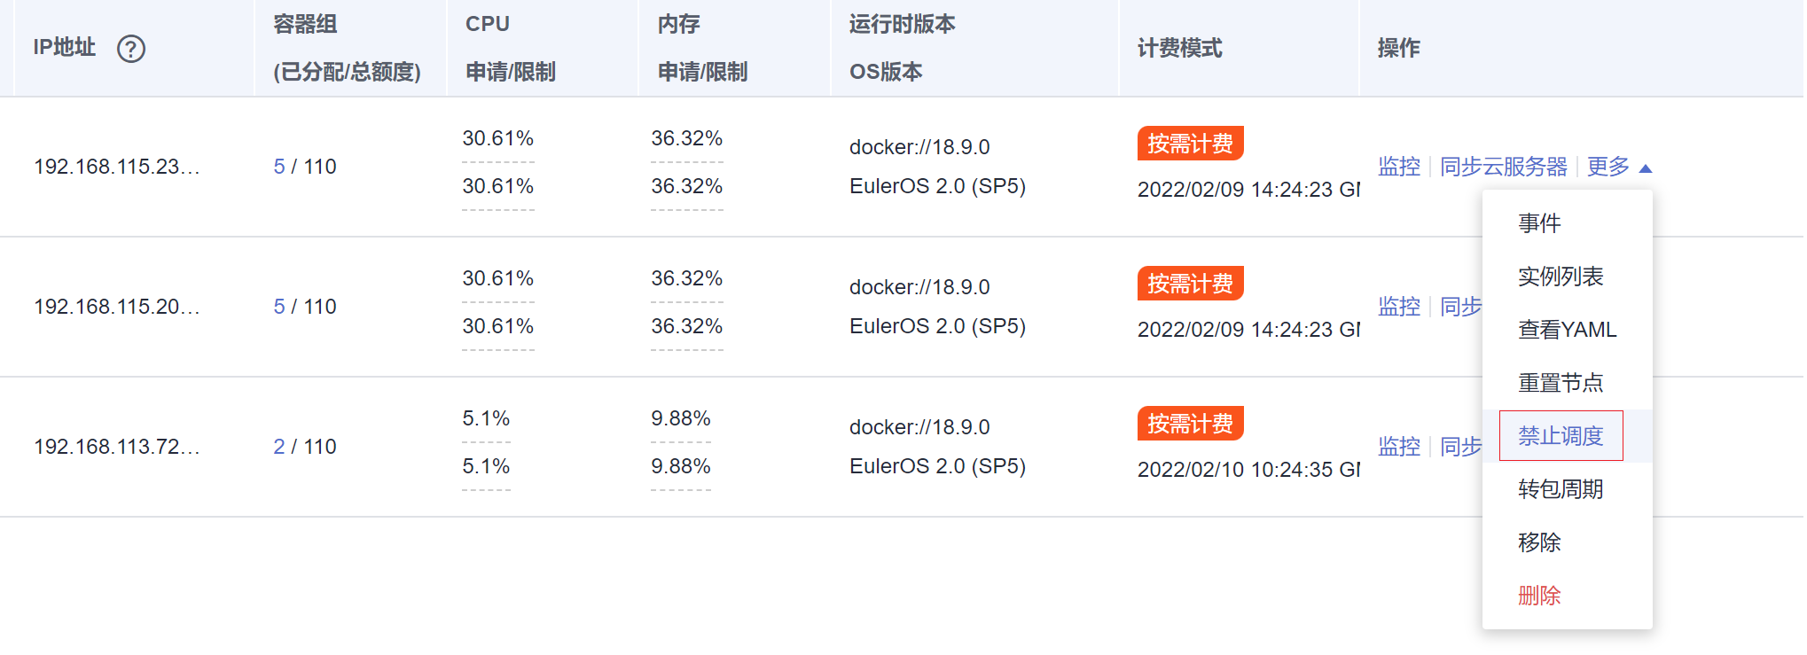Click 移除 in the dropdown menu
Image resolution: width=1807 pixels, height=655 pixels.
tap(1539, 542)
